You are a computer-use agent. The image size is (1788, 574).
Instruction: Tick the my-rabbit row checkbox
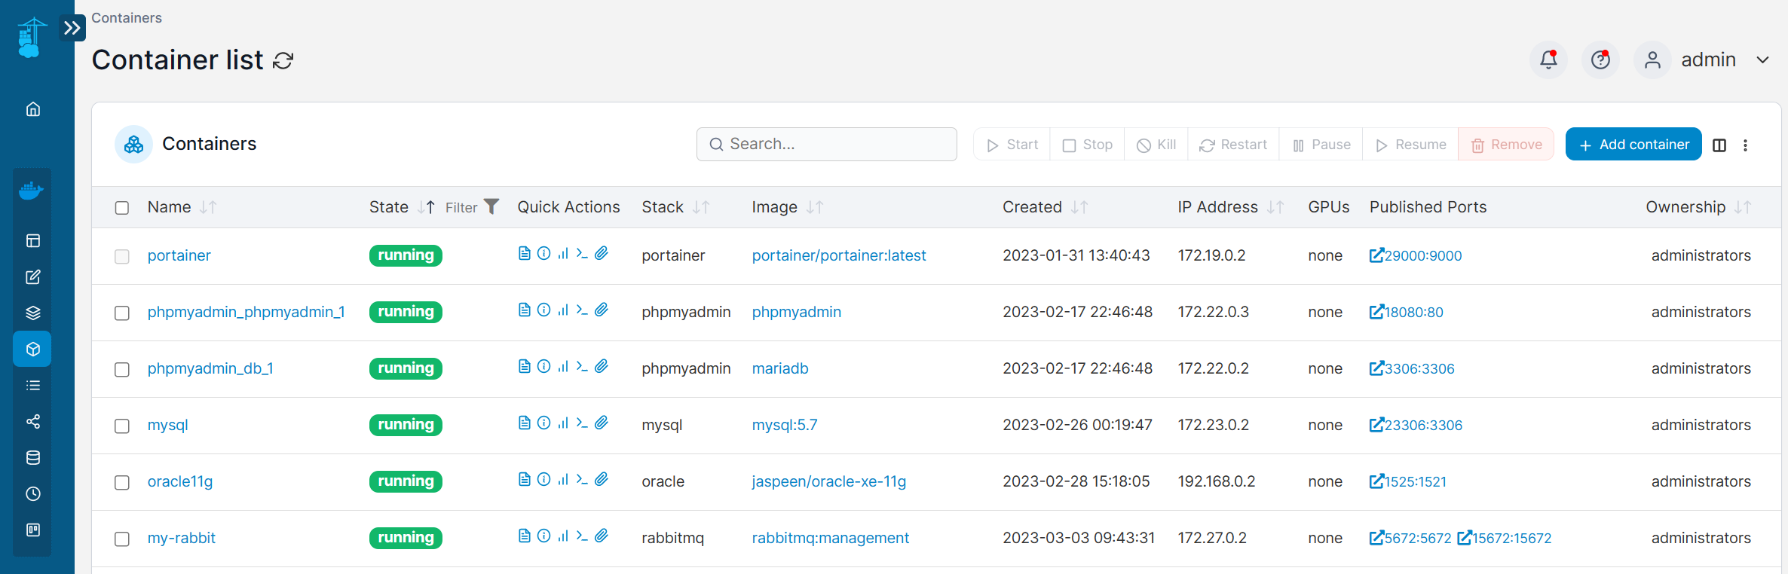tap(122, 539)
